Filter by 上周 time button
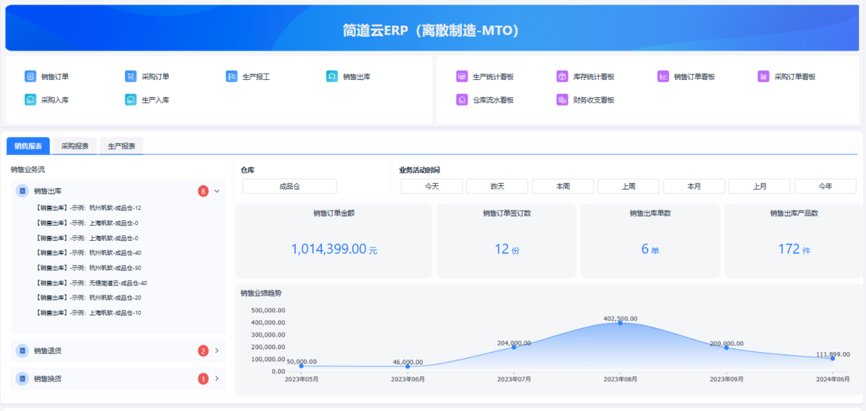Screen dimensions: 866x411 pyautogui.click(x=628, y=186)
